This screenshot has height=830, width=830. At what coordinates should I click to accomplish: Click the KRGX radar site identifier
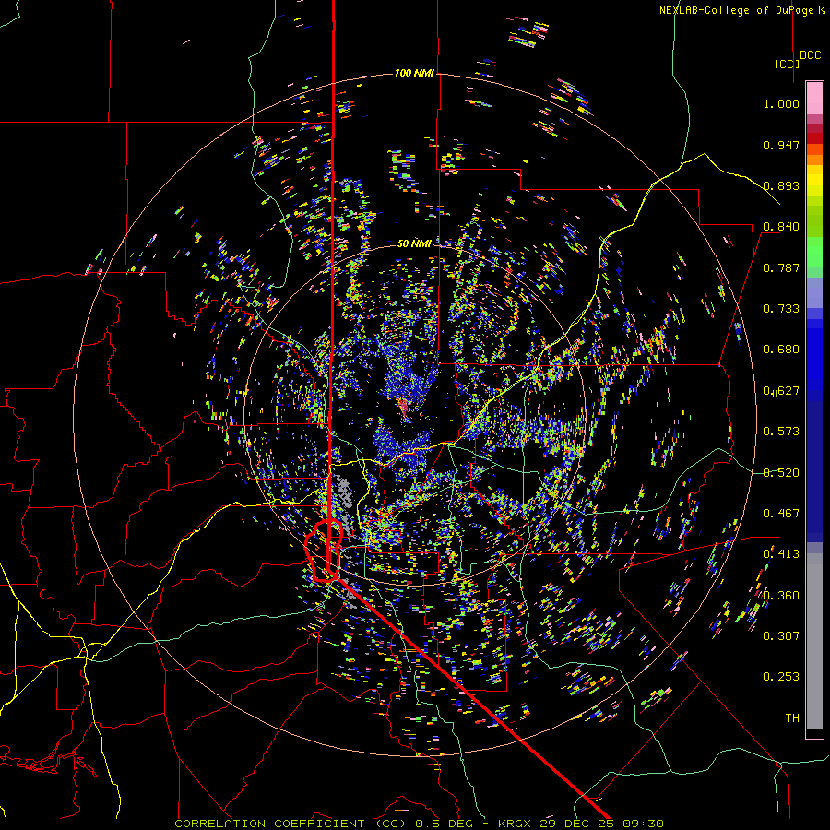pos(516,824)
